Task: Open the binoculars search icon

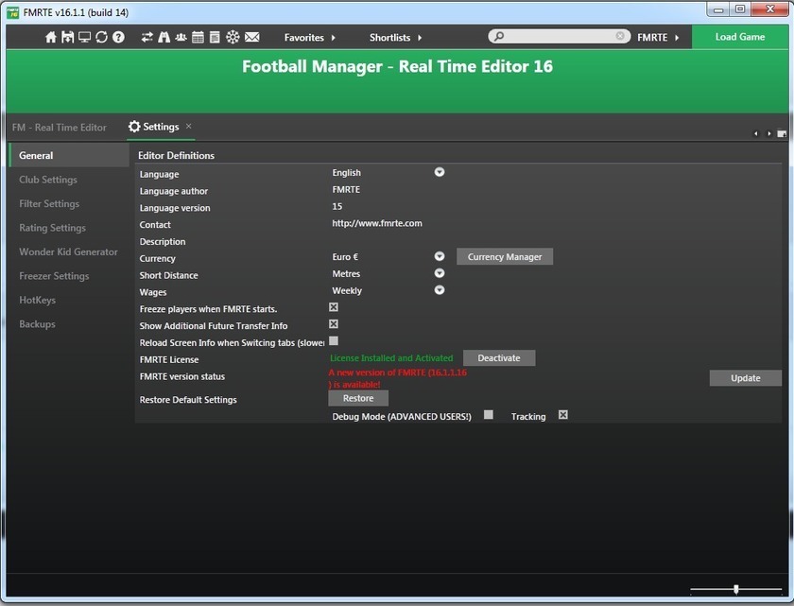Action: [x=164, y=37]
